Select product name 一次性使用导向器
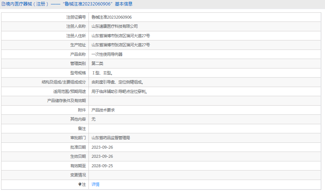This screenshot has width=325, height=192. click(107, 54)
